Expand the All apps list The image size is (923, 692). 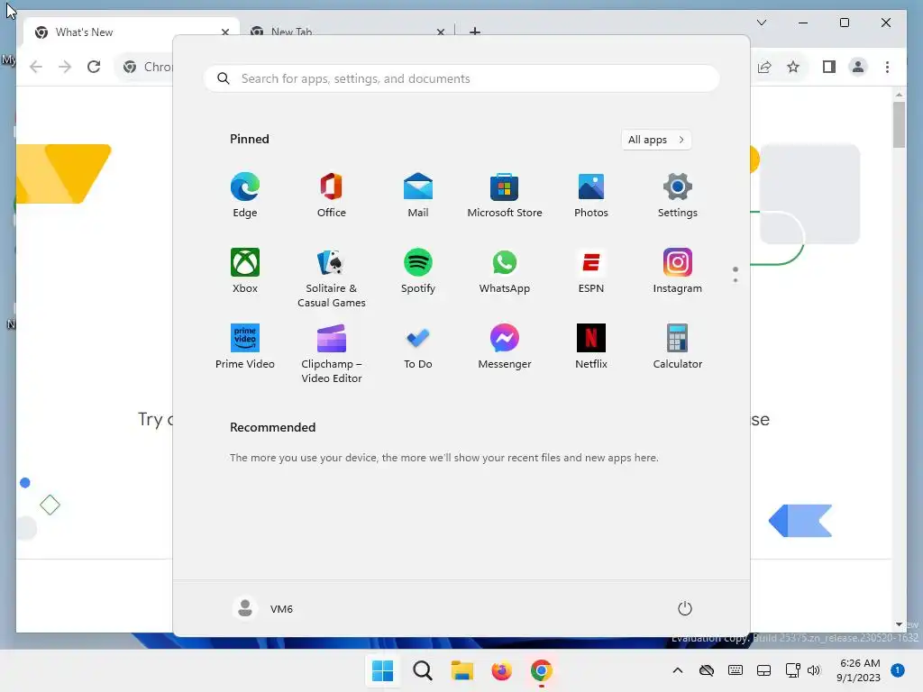(656, 140)
